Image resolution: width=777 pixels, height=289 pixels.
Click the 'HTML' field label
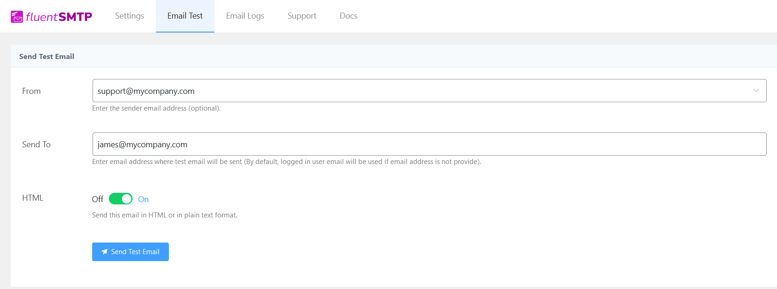pos(33,198)
